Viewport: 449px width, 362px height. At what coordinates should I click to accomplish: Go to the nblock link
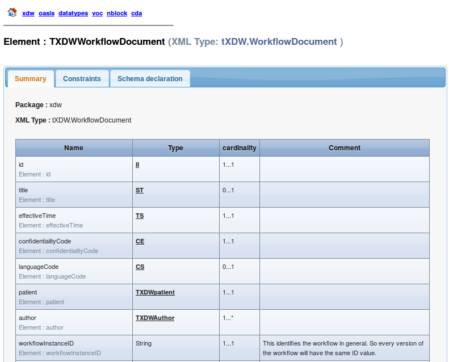point(117,13)
